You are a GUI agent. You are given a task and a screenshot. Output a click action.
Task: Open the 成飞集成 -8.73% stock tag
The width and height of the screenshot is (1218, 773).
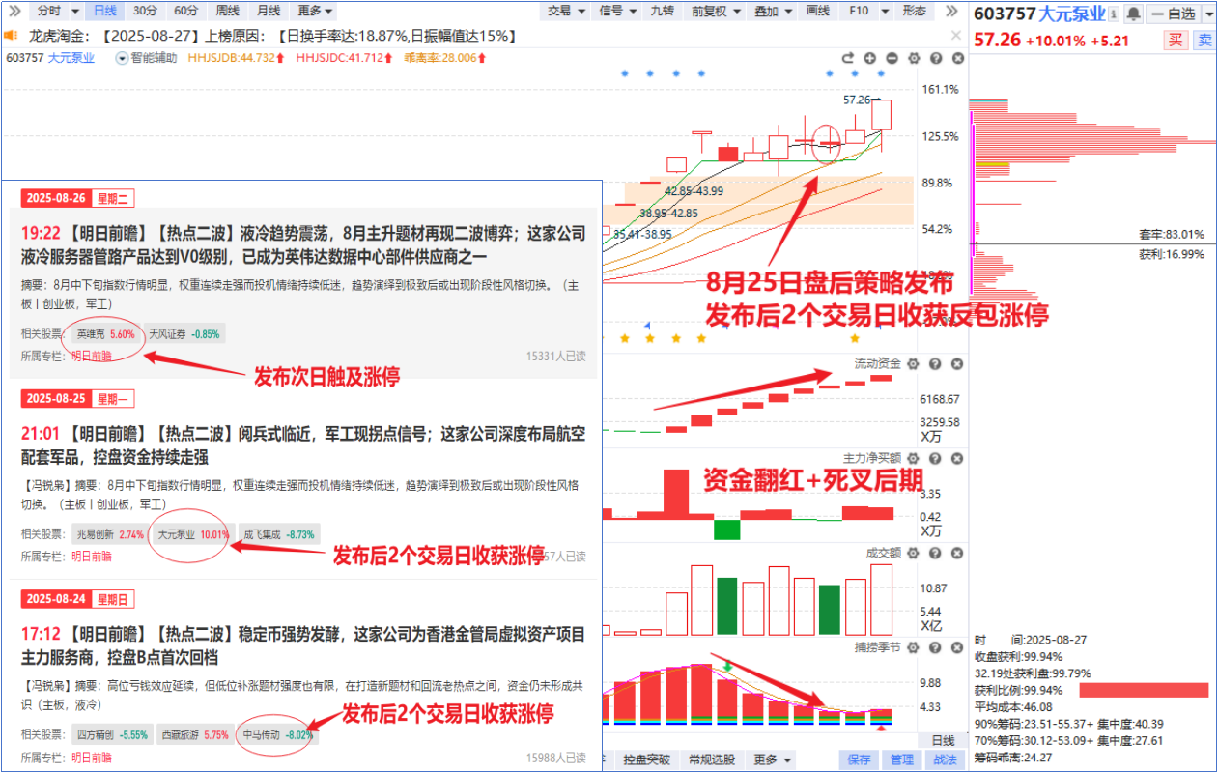coord(278,533)
